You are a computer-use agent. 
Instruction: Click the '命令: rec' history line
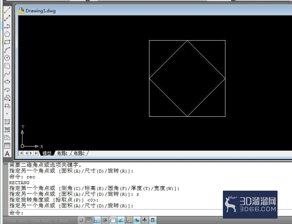(x=22, y=177)
